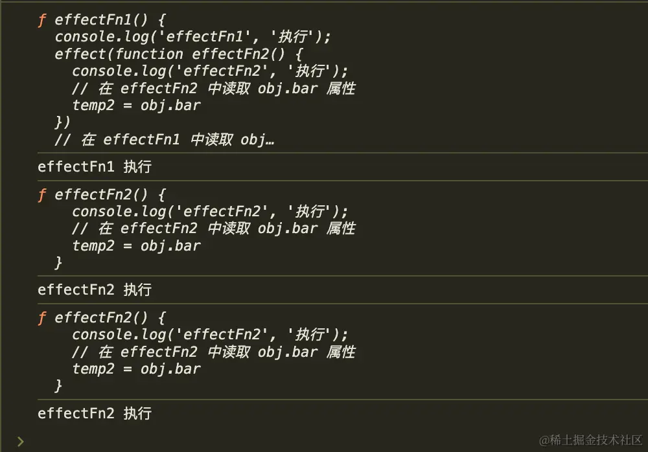Click the ƒ icon beside effectFn1()

tap(42, 19)
